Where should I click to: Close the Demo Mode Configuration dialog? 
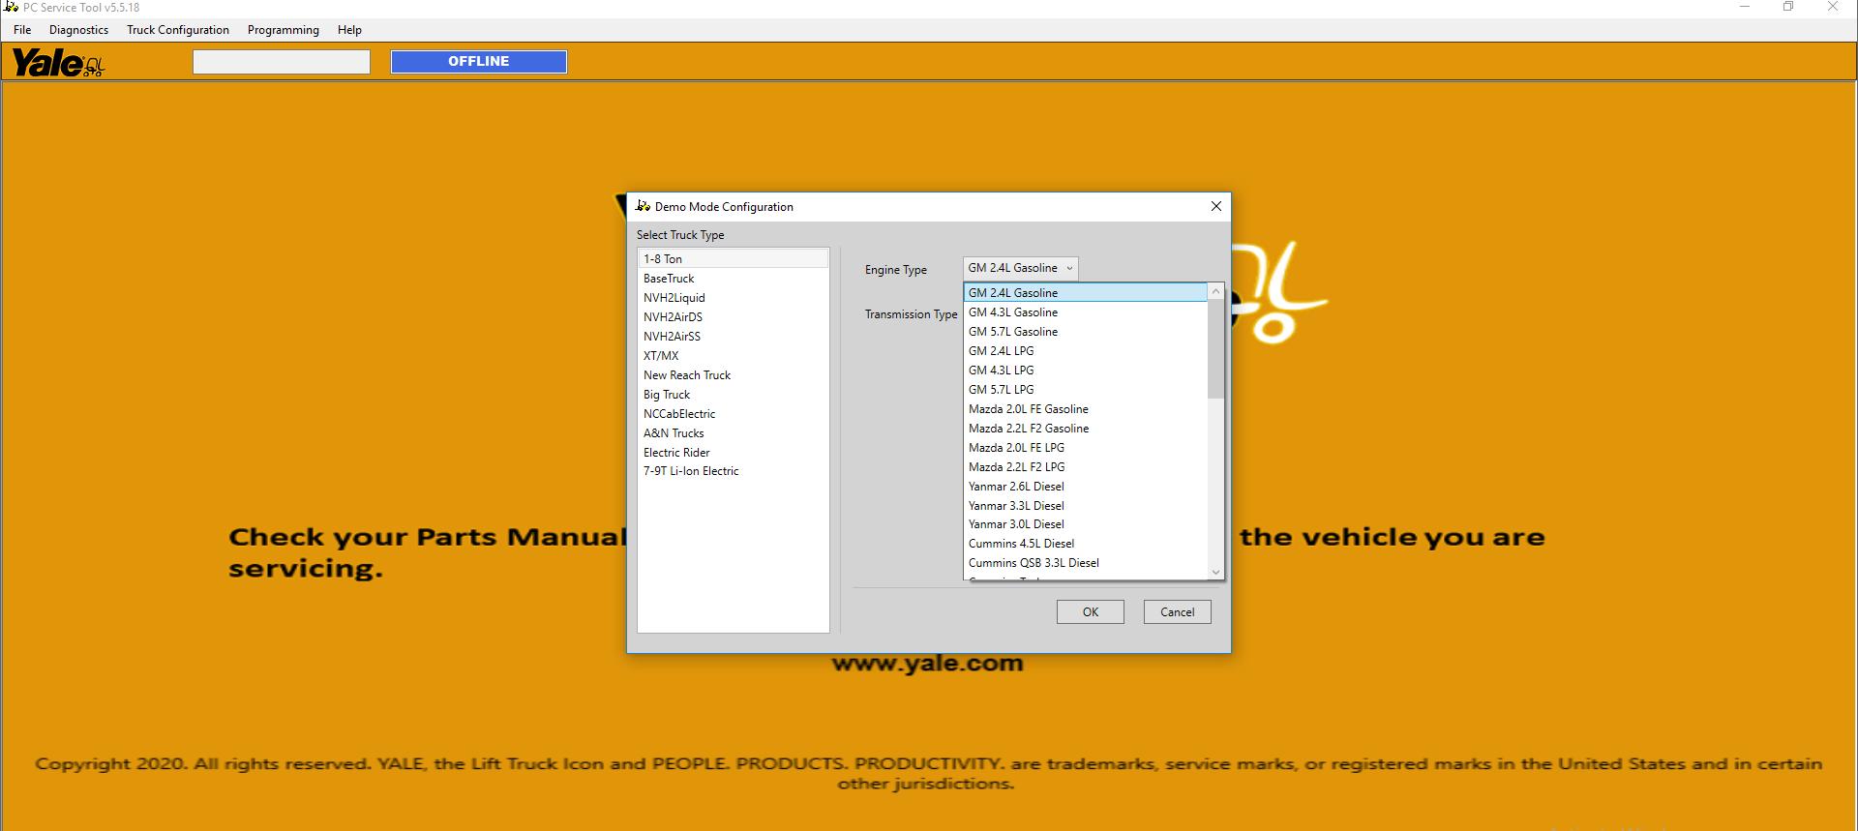click(x=1216, y=206)
